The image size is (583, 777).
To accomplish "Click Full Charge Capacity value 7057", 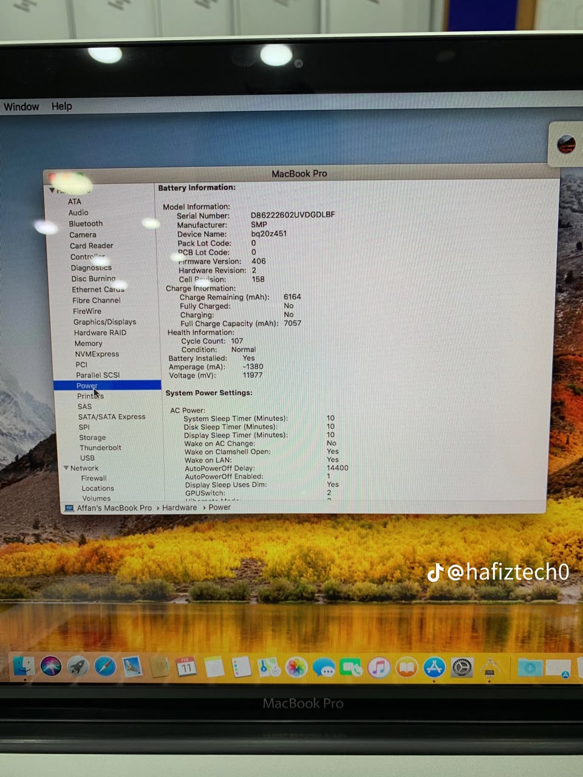I will tap(292, 324).
